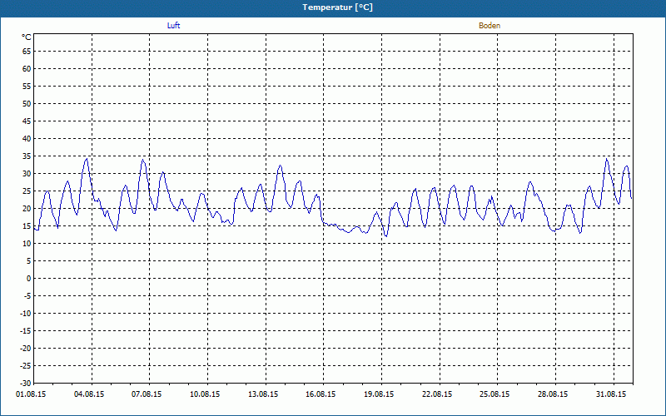The image size is (666, 416).
Task: Click the 31.08.15 date label
Action: click(610, 394)
